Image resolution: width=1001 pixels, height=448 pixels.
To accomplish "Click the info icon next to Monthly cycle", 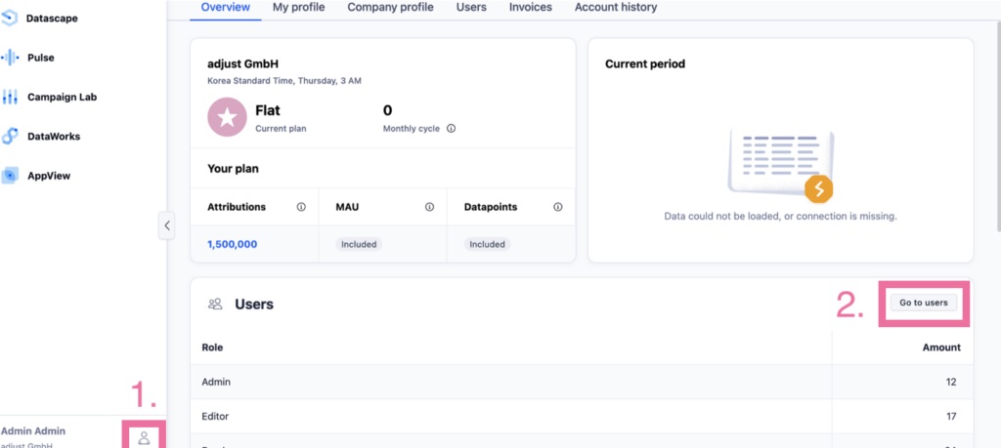I will [452, 129].
